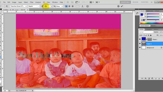
Task: Click the status bar preview icon
Action: tap(9, 91)
